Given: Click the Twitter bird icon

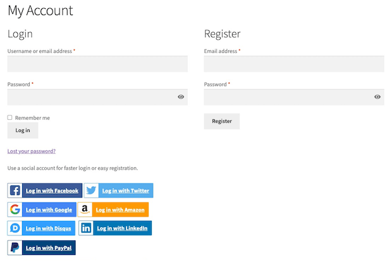Looking at the screenshot, I should coord(92,191).
